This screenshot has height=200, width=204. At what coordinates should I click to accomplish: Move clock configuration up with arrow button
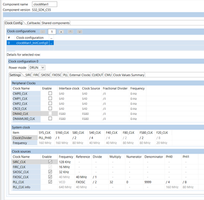70,32
